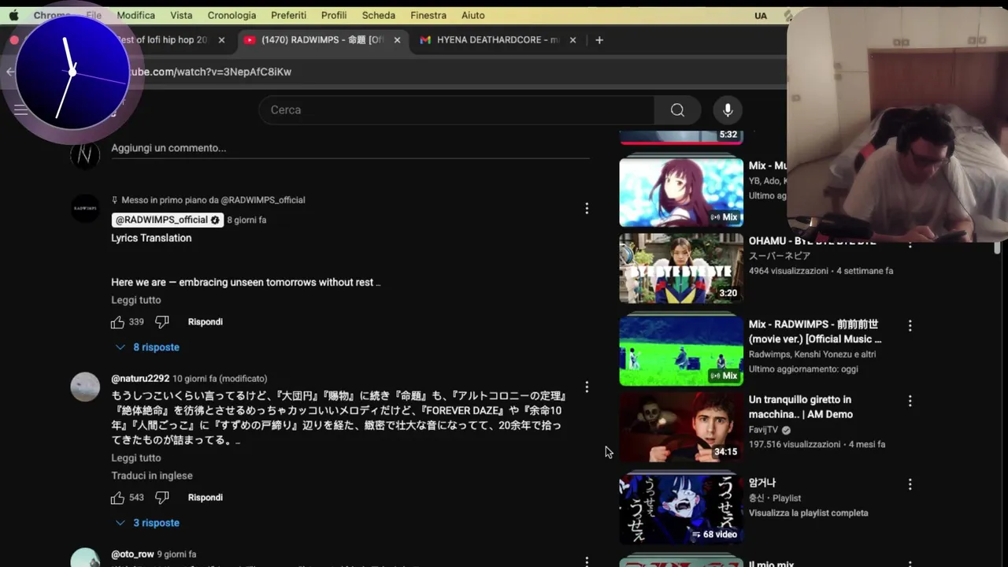Close the HYENA DEATHHARDCORE Gmail tab
Viewport: 1008px width, 567px height.
[x=573, y=40]
